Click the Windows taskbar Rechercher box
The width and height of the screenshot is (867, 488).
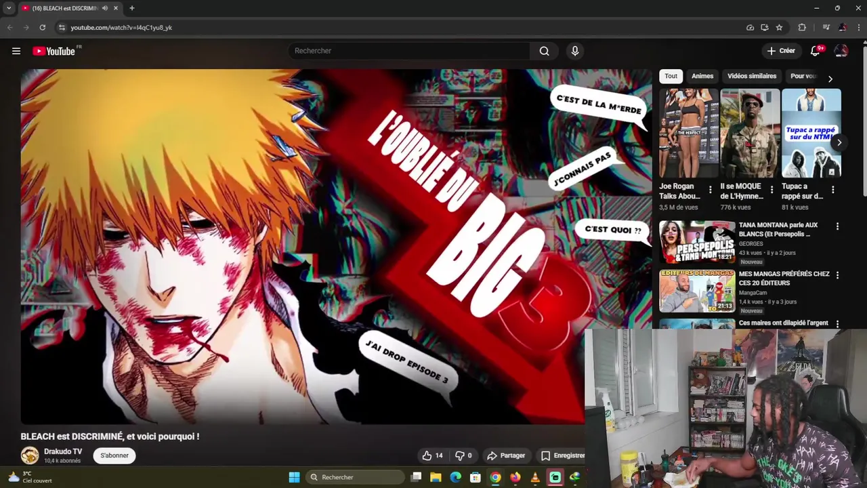pos(356,477)
